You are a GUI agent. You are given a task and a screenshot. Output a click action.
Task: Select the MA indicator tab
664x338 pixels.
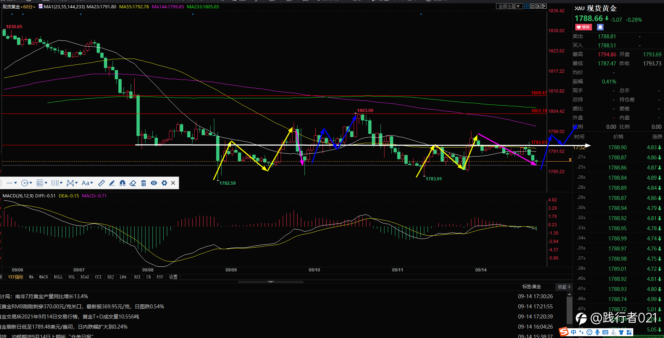[31, 277]
